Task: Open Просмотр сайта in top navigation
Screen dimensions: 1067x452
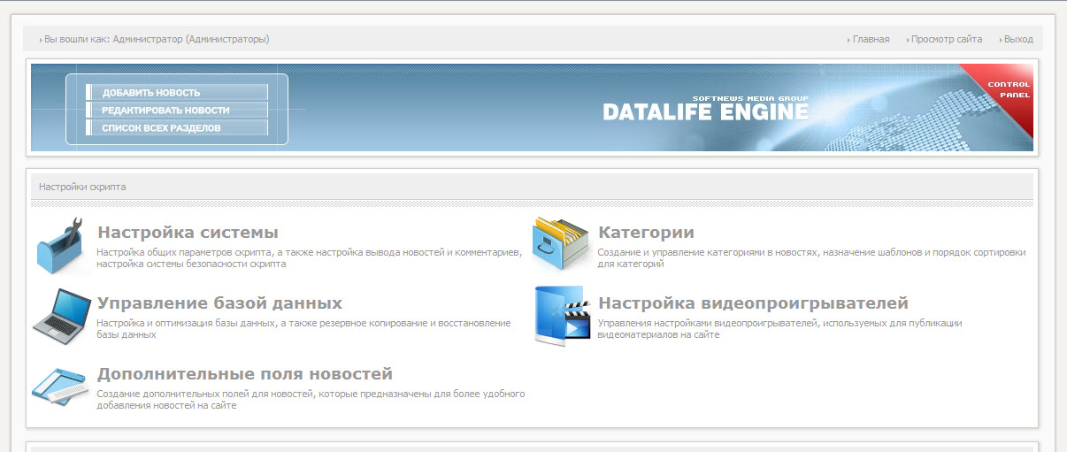Action: coord(946,39)
